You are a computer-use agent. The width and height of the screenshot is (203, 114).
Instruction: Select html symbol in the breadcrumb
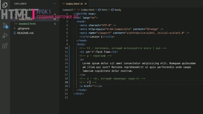pos(104,10)
